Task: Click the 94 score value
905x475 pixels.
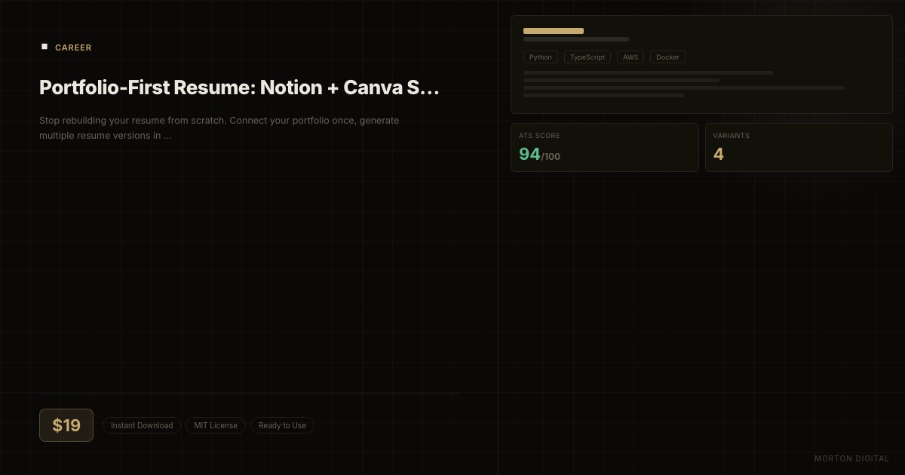Action: click(529, 154)
